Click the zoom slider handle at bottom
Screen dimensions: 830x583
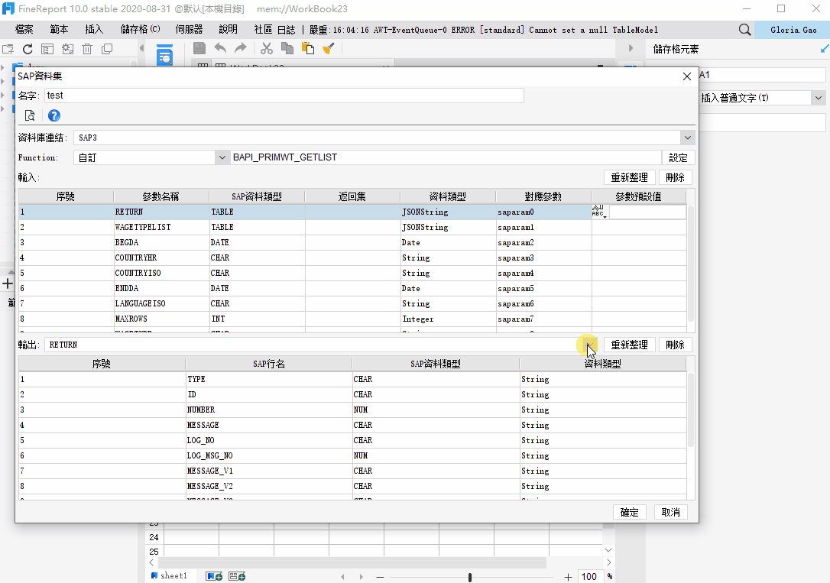click(469, 577)
